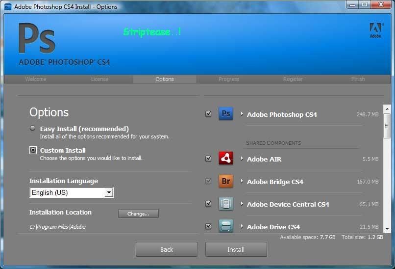395x269 pixels.
Task: Click the component list scrollbar thumb
Action: [x=387, y=126]
